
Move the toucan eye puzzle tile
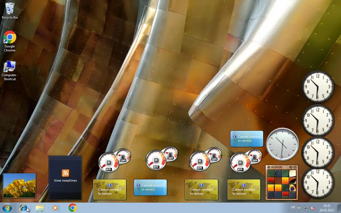(x=293, y=188)
